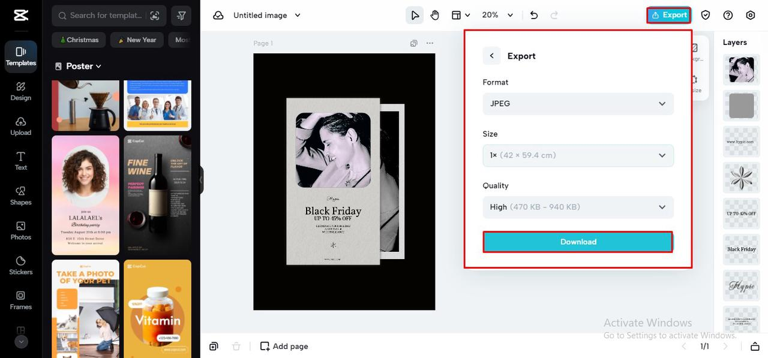This screenshot has height=358, width=768.
Task: Open the page manager icon at bottom left
Action: (214, 347)
